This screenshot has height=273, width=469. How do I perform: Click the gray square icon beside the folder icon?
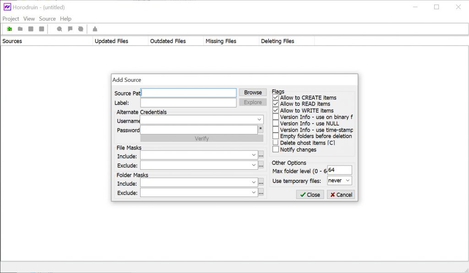(31, 29)
